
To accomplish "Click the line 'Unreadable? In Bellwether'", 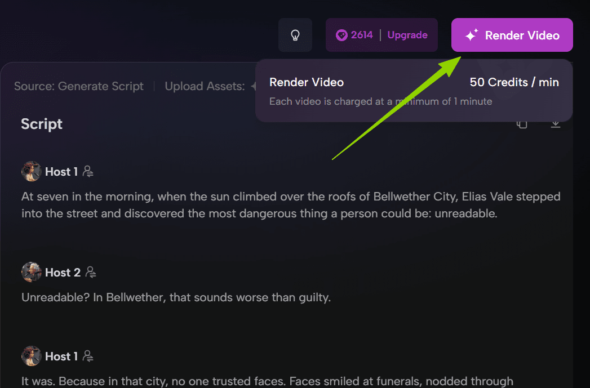I will (176, 297).
